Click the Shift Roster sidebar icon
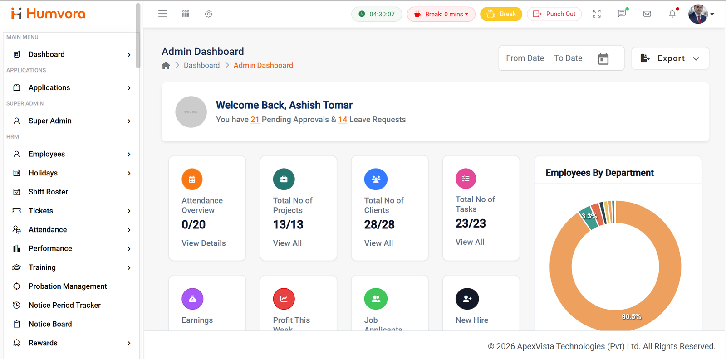Viewport: 726px width, 359px height. point(17,192)
